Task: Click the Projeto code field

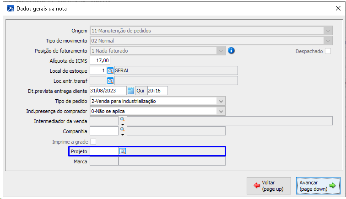Action: 104,151
